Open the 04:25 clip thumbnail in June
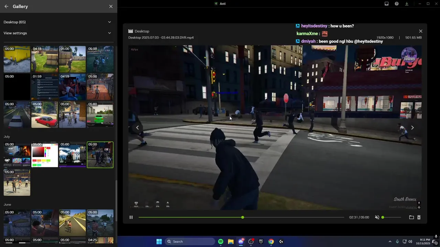 coord(100,240)
